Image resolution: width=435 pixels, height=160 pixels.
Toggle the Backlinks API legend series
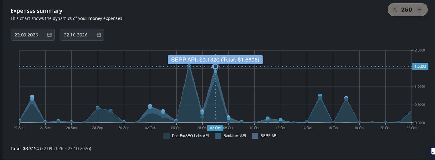231,136
